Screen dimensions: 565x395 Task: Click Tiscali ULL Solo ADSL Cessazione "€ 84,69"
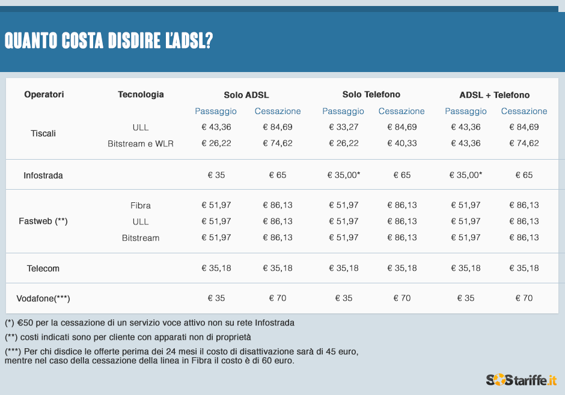coord(278,127)
